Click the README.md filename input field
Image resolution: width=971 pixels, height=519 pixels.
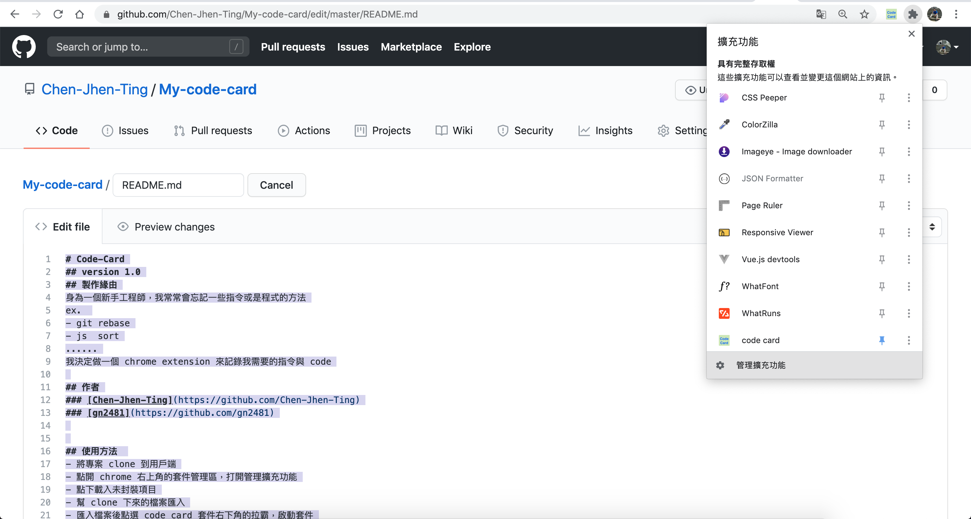pos(178,185)
